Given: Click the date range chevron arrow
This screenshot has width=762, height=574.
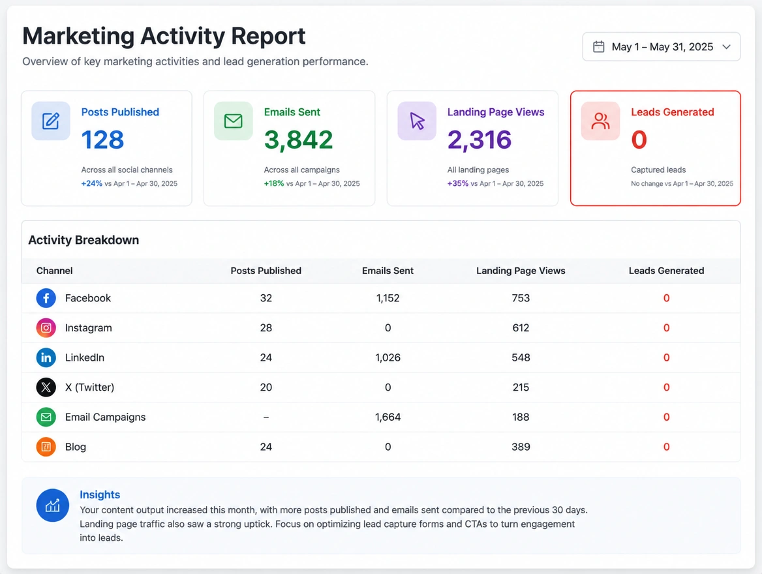Looking at the screenshot, I should [726, 47].
